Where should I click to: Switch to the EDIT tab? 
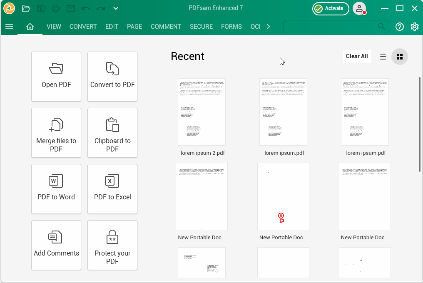[x=112, y=27]
